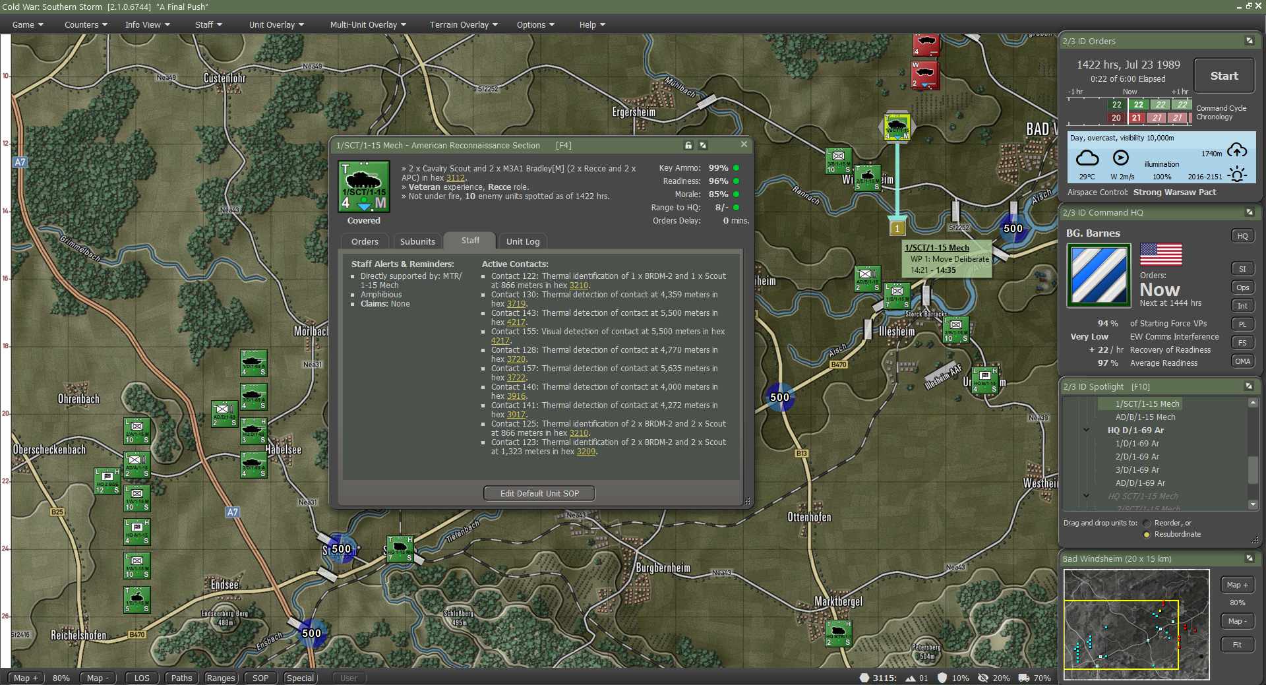Toggle the LOS map mode

[142, 678]
